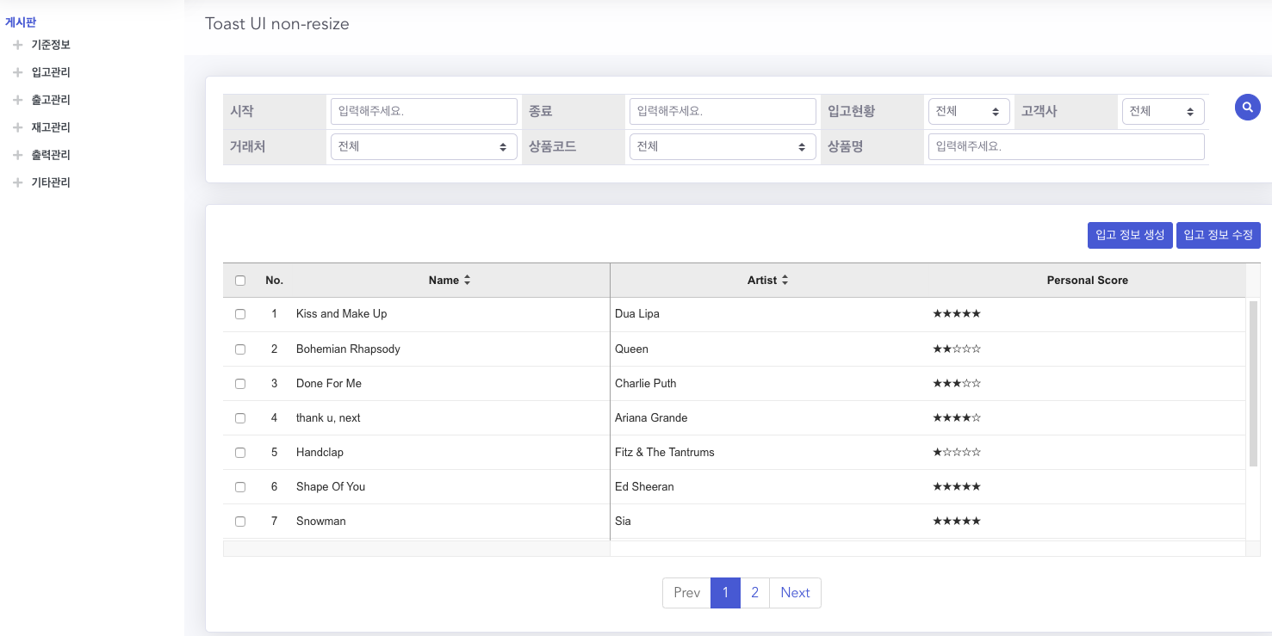Sort the Name column using its sort arrows
The width and height of the screenshot is (1272, 636).
[466, 280]
